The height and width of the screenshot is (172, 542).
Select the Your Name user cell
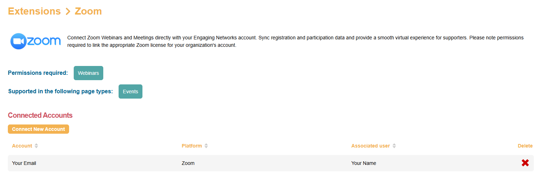364,163
